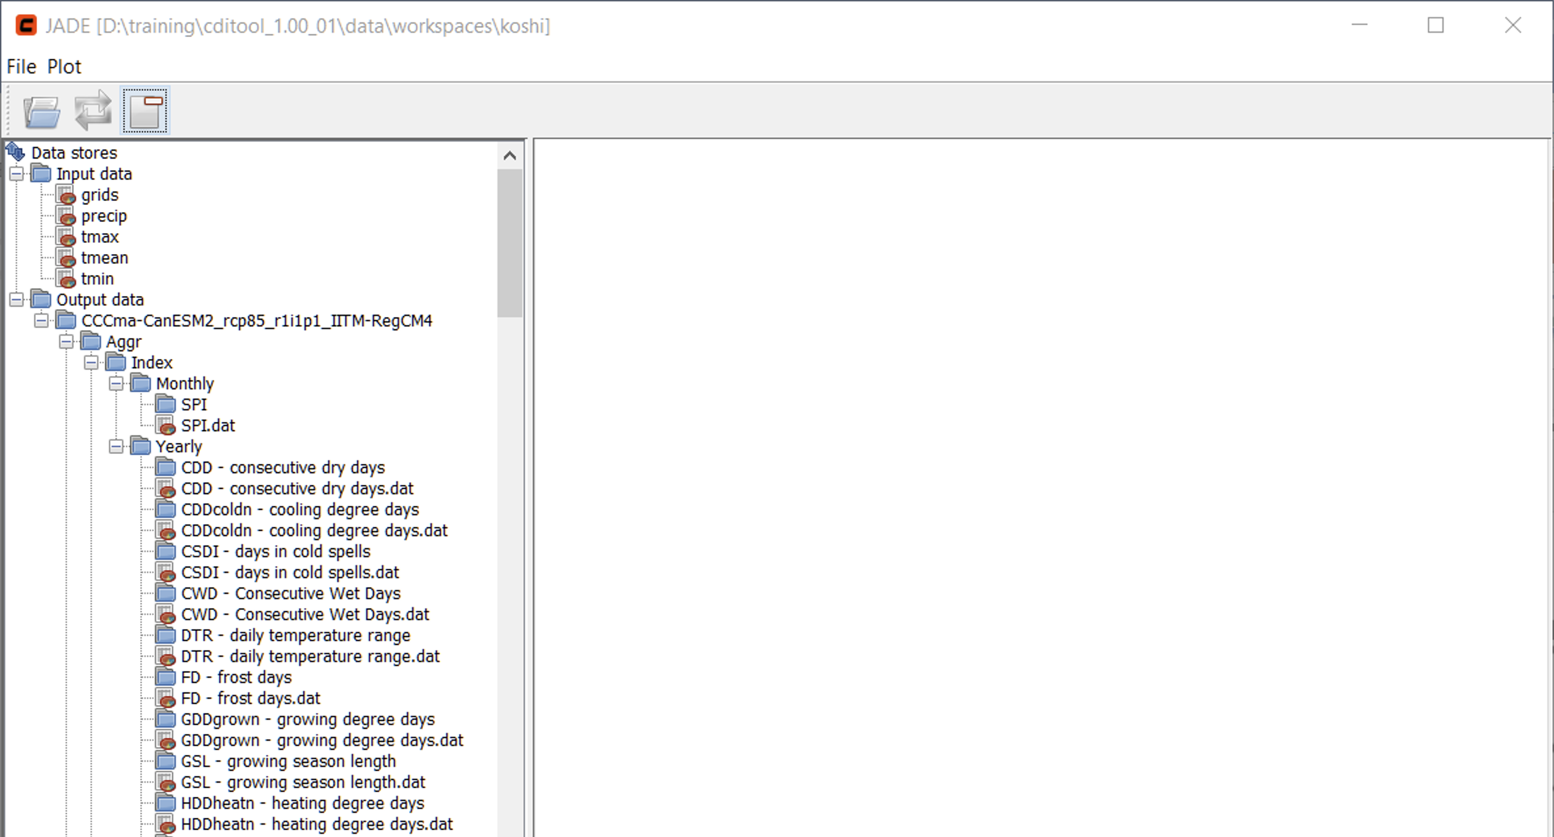
Task: Select CWD - Consecutive Wet Days.dat item
Action: pyautogui.click(x=305, y=614)
